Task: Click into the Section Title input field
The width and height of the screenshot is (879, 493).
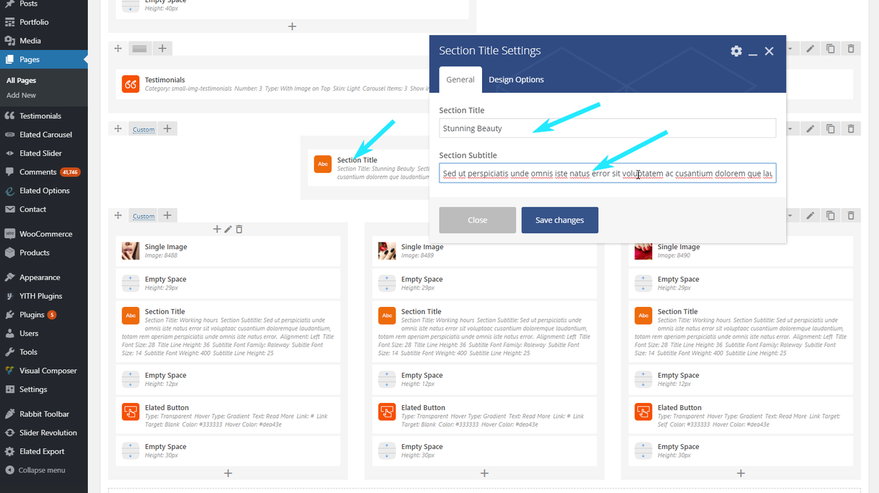Action: coord(608,128)
